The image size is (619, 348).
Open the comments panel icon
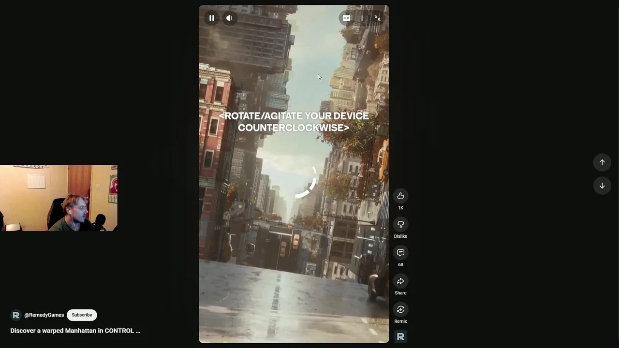[400, 253]
